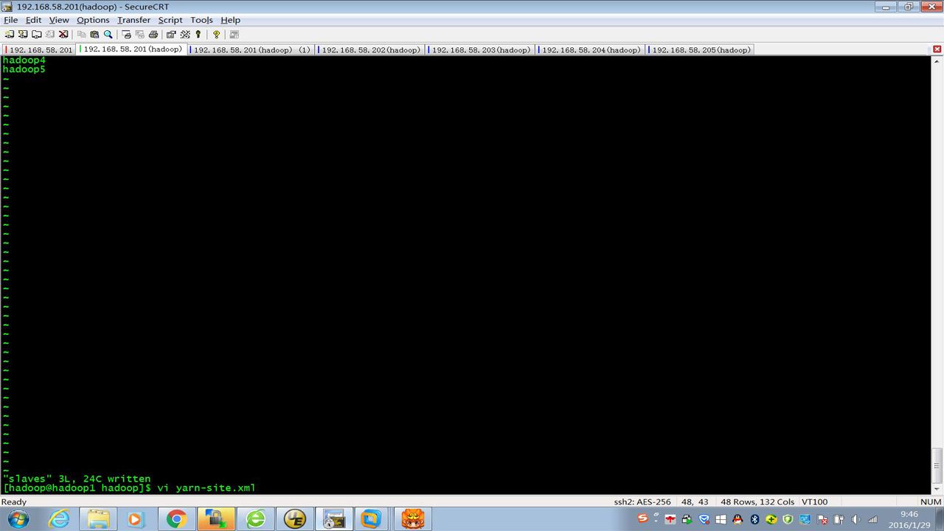The image size is (944, 531).
Task: Click the hadoop4 line in terminal
Action: pos(24,60)
